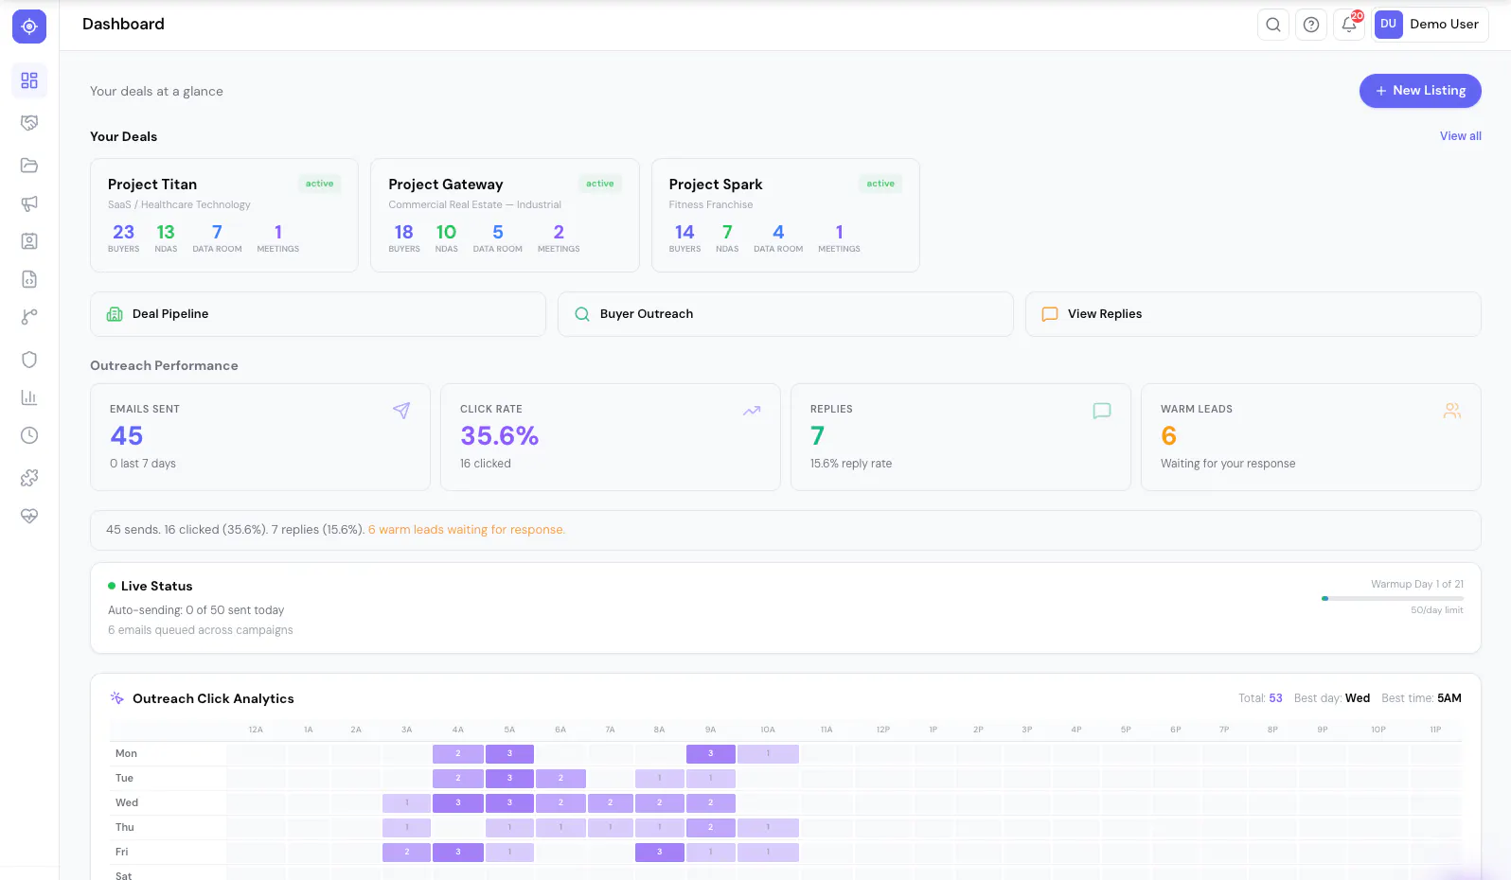
Task: Click the '50/day limit' label
Action: tap(1436, 610)
